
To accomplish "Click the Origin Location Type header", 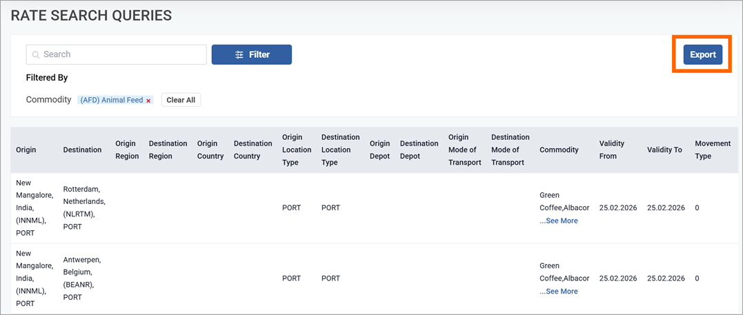I will [x=297, y=150].
